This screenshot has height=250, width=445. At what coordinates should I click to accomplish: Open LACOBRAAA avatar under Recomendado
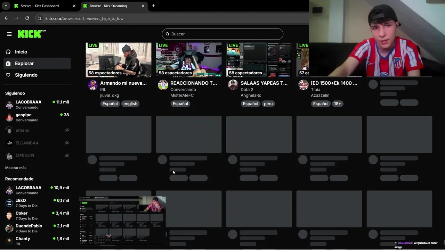9,190
